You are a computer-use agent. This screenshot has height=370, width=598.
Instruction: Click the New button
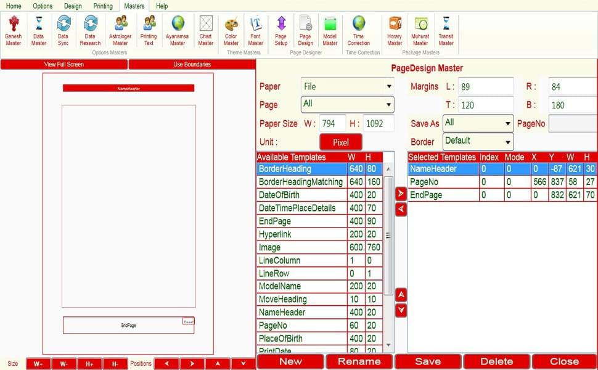[290, 361]
